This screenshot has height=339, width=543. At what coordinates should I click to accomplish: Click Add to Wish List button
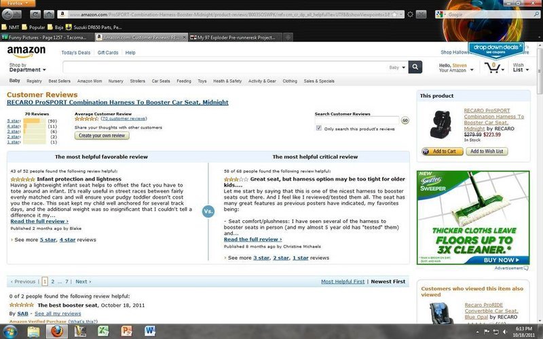coord(487,151)
